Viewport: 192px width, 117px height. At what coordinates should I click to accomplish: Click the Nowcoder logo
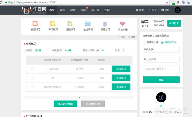click(x=34, y=10)
